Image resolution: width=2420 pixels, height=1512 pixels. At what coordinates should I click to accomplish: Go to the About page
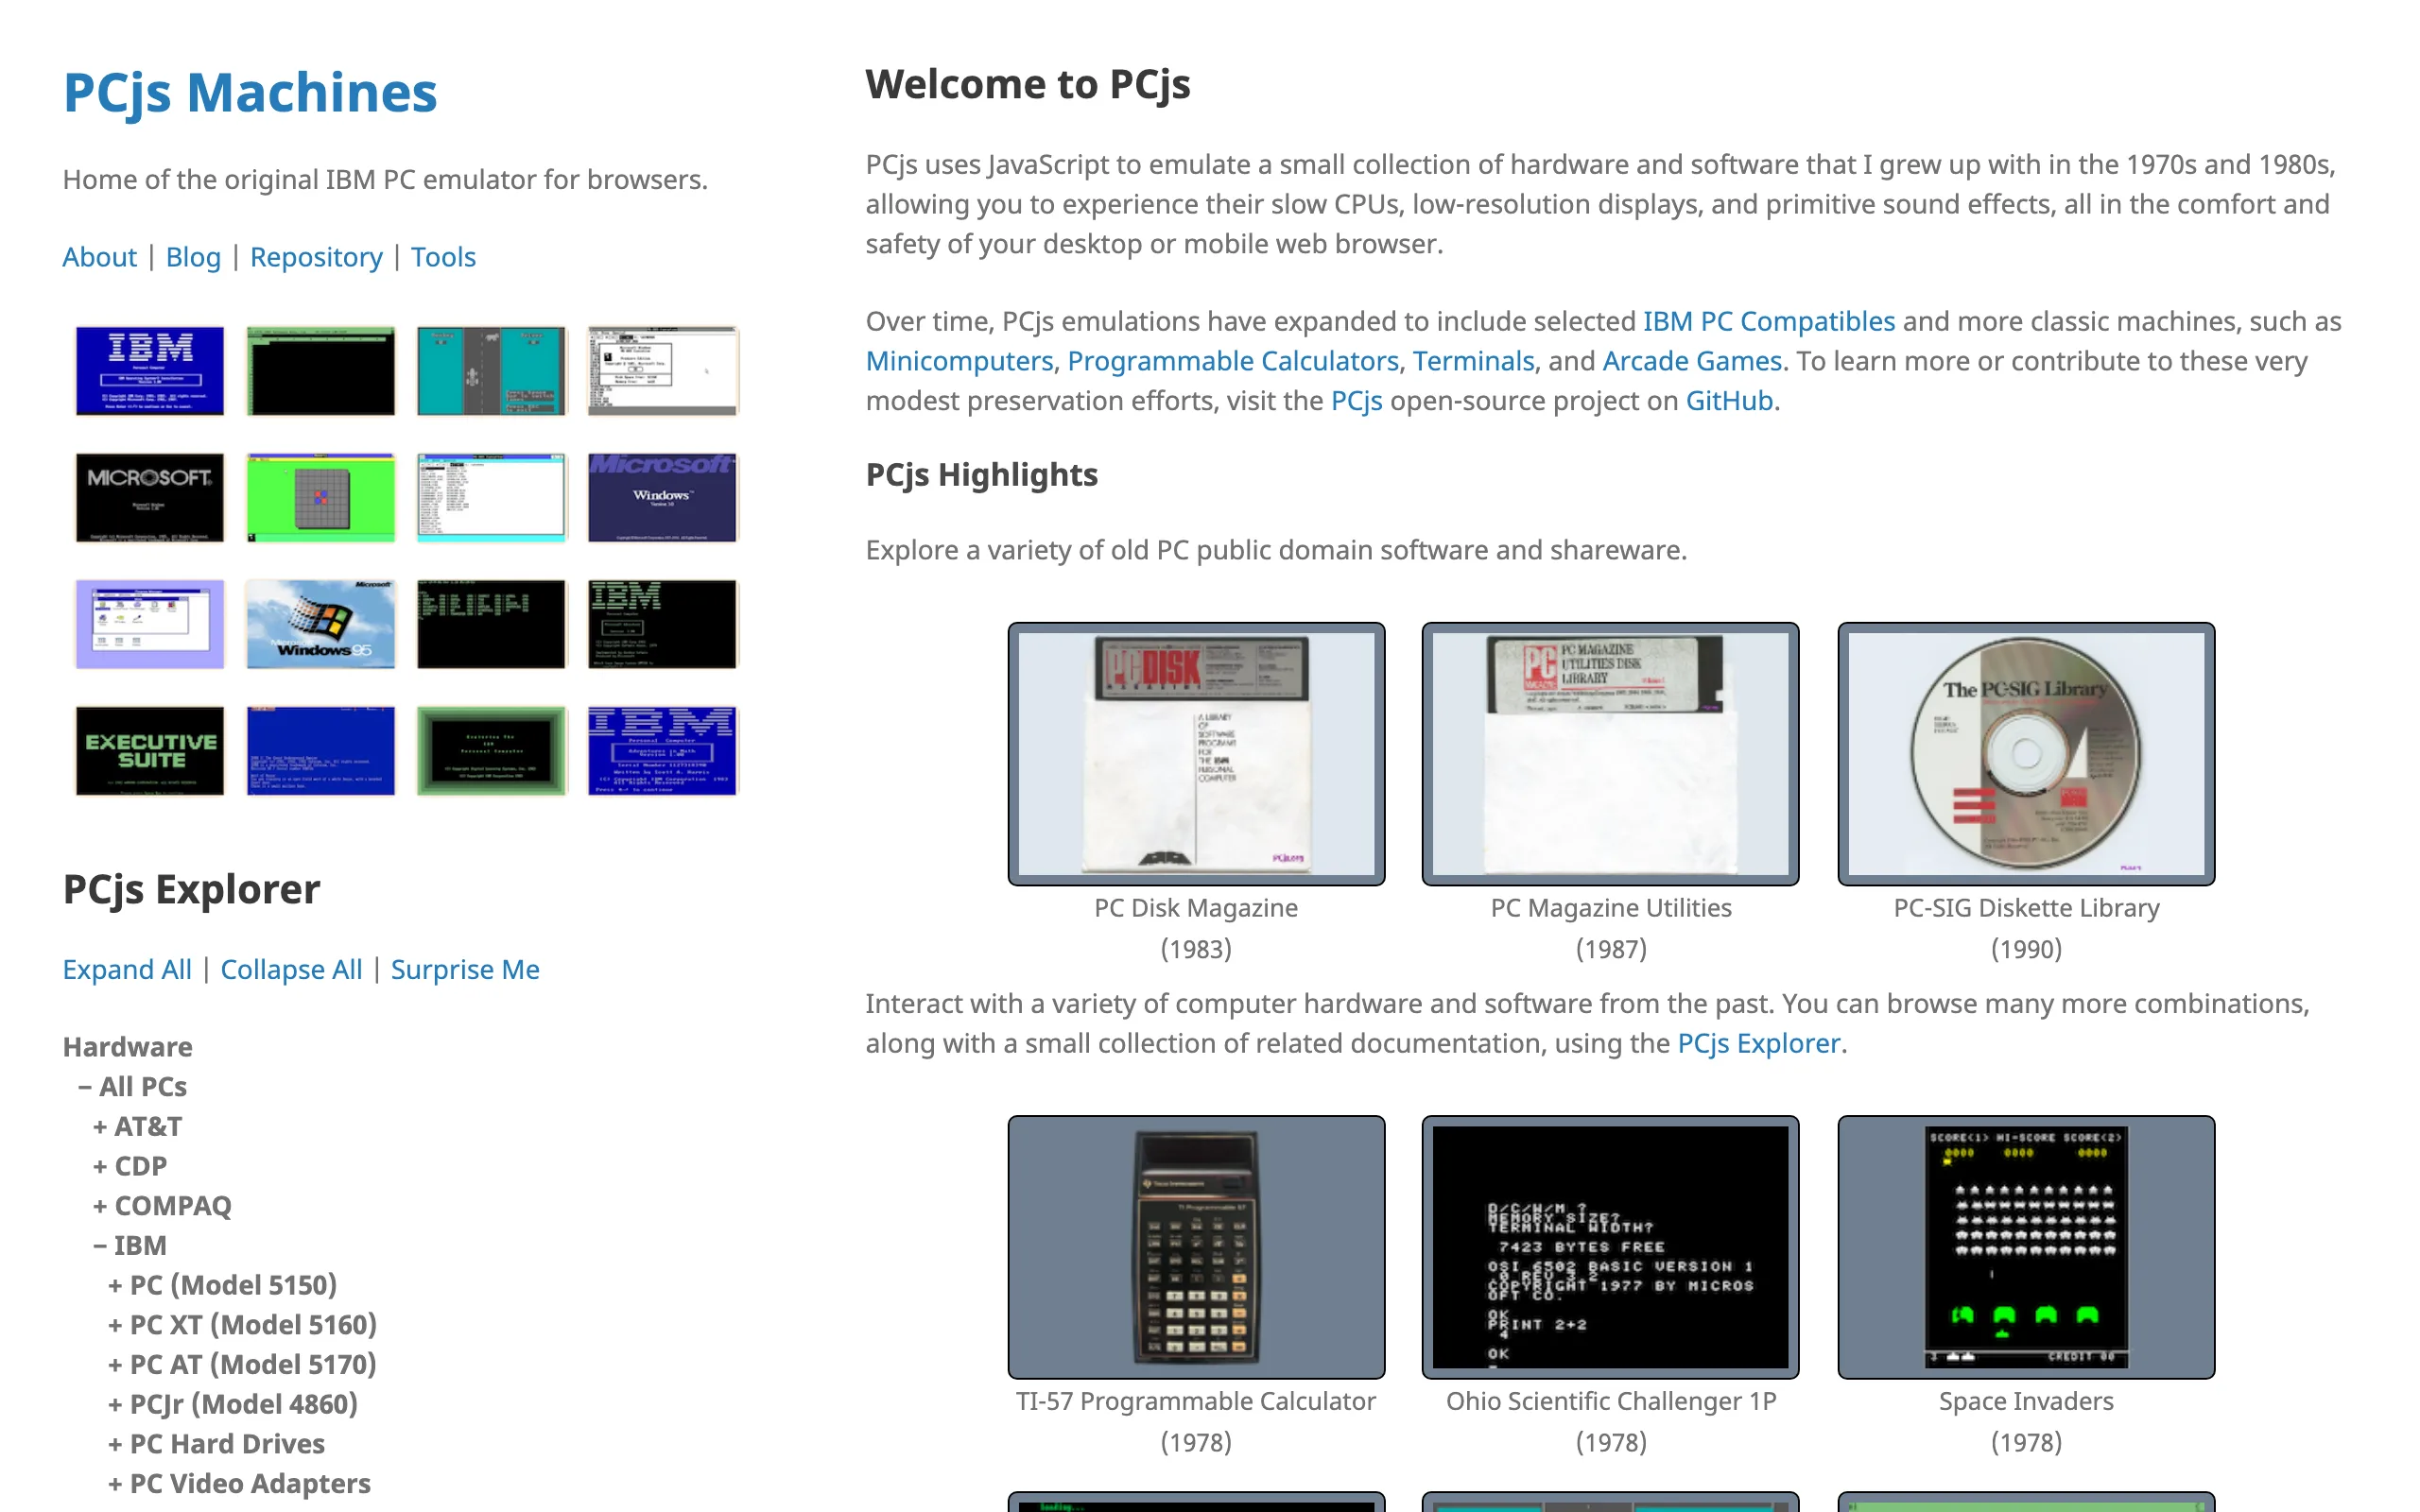pos(99,257)
